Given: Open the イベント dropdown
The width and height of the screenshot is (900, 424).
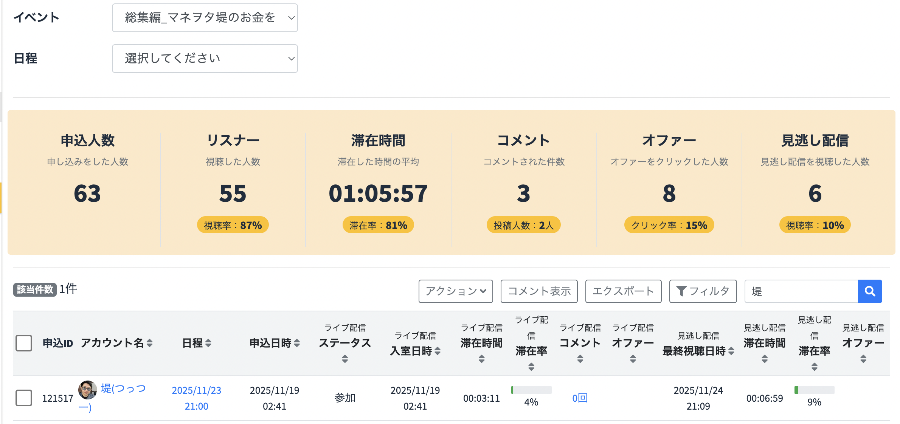Looking at the screenshot, I should pyautogui.click(x=205, y=18).
